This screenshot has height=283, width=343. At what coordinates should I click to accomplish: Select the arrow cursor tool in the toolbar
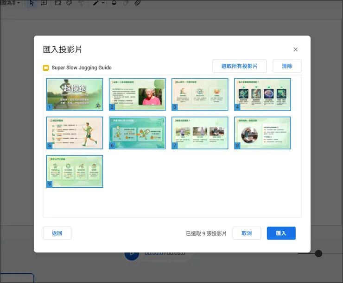[x=32, y=3]
